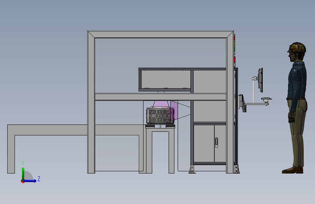The height and width of the screenshot is (204, 315).
Task: Click the red origin dot of the triad
Action: pos(23,181)
